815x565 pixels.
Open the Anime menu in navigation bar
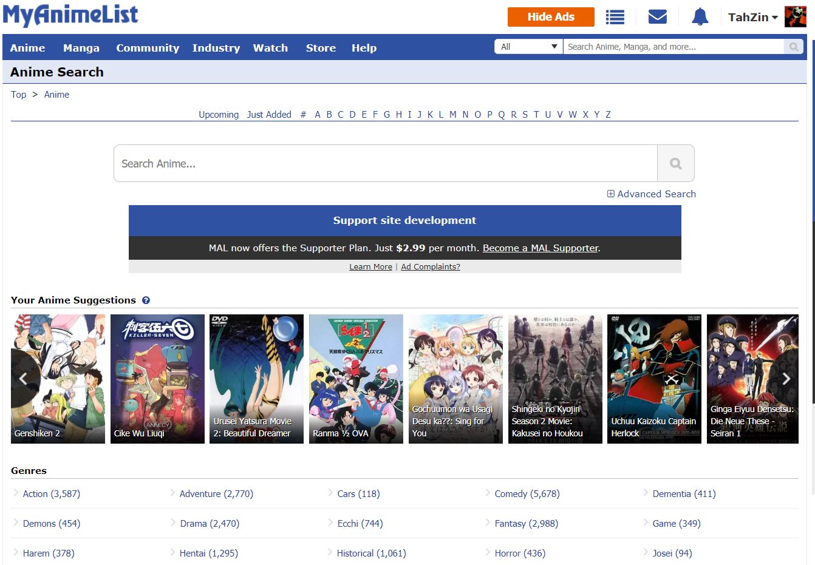(x=27, y=48)
